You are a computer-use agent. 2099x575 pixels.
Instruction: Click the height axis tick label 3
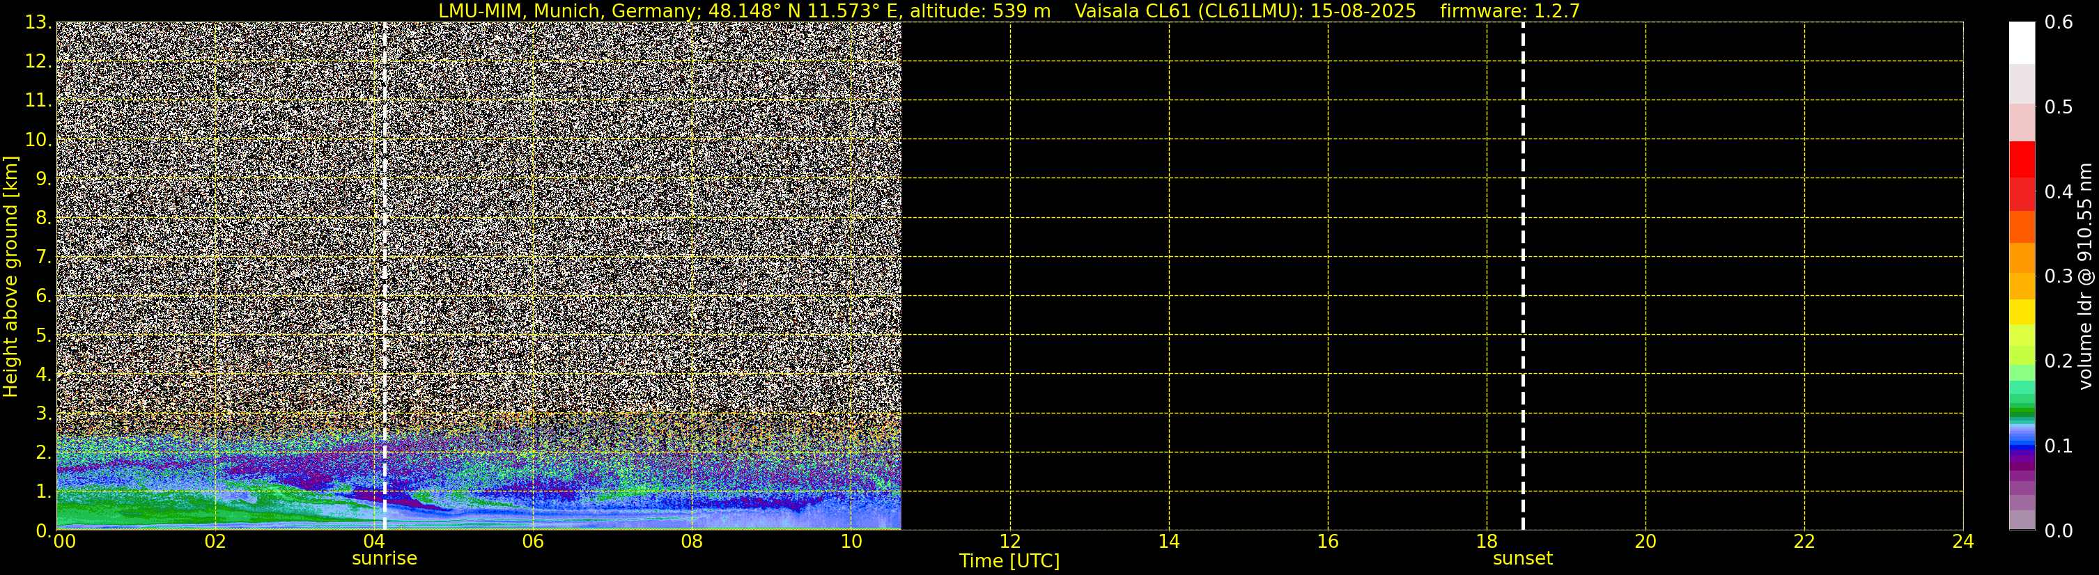[44, 413]
